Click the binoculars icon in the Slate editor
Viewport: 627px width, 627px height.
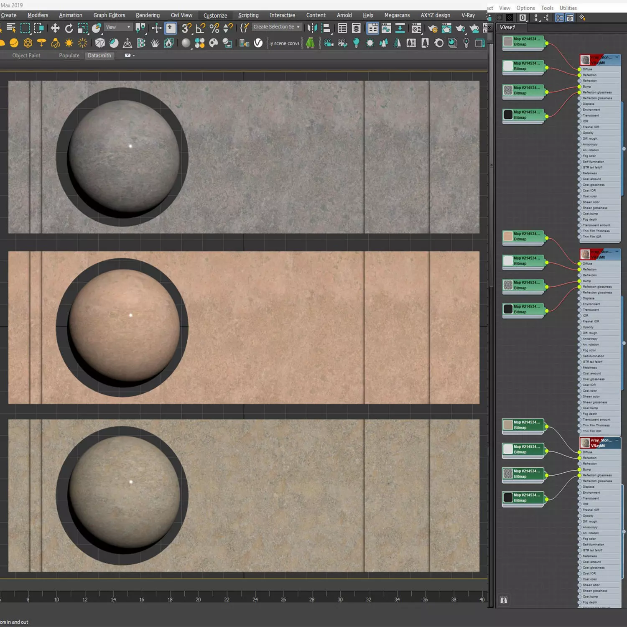pyautogui.click(x=504, y=600)
